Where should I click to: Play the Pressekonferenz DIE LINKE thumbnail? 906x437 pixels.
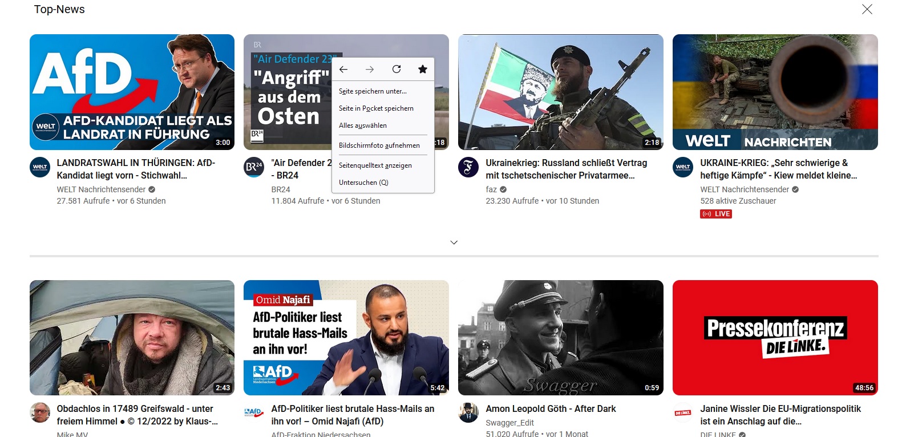[x=775, y=338]
